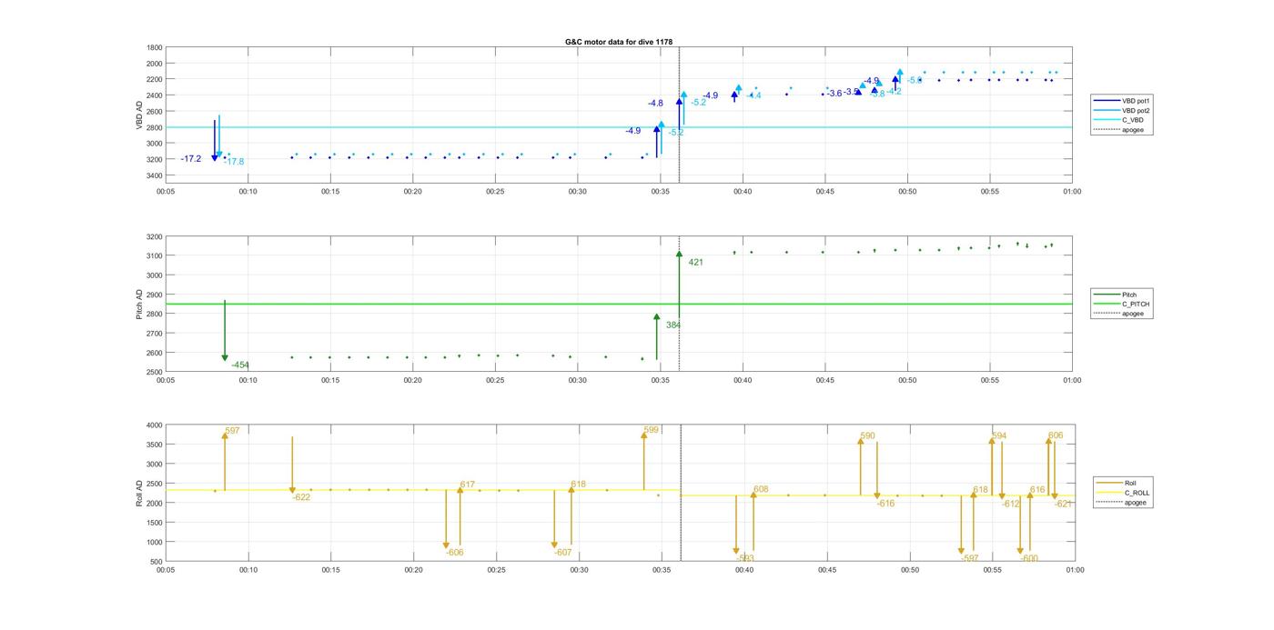Click the "00:10" tick under Roll plot
The width and height of the screenshot is (1274, 630).
coord(248,571)
